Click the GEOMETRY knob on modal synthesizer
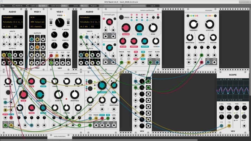251x141 pixels. (x=58, y=94)
